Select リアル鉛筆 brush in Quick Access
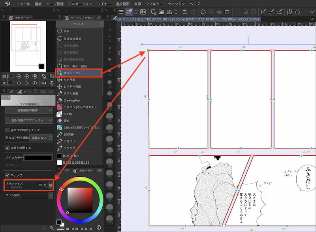 79,94
